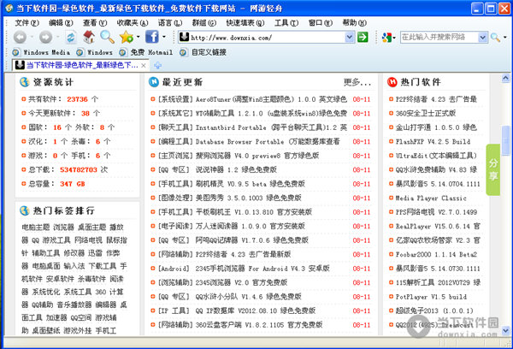Open the Windows bookmark link
The height and width of the screenshot is (349, 513).
[x=95, y=52]
